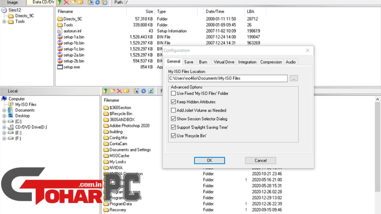Click the Path field in image panel

point(253,2)
